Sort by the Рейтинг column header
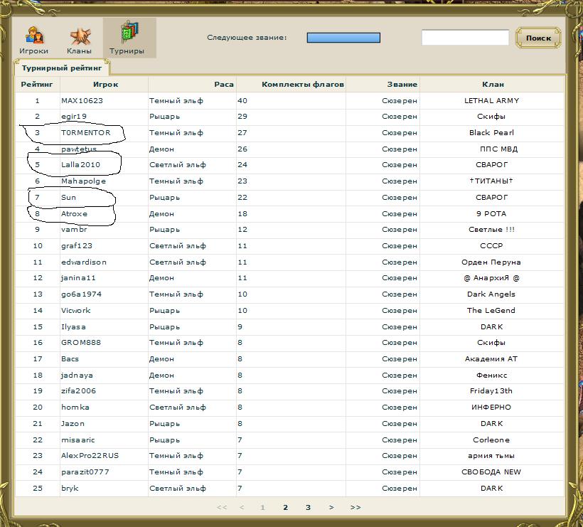Viewport: 583px width, 527px height. (x=37, y=84)
